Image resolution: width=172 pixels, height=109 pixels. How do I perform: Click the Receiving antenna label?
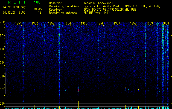(x=63, y=13)
